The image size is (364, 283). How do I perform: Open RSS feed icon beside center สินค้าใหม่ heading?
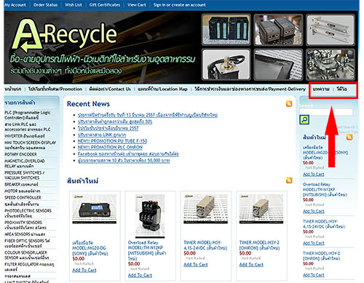289,180
